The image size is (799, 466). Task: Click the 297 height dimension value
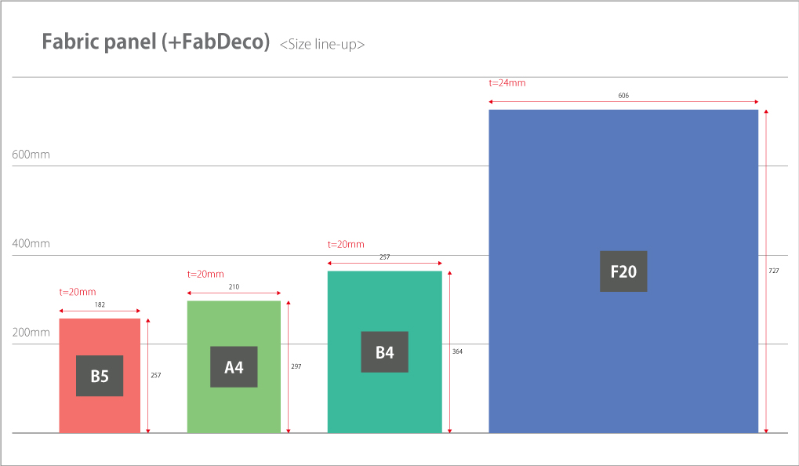click(296, 366)
